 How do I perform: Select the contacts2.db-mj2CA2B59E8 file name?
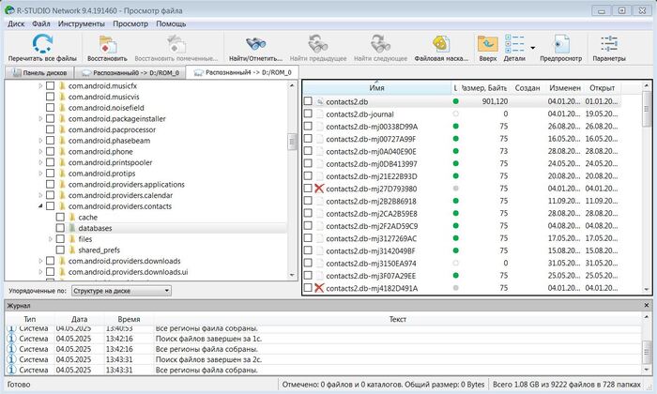click(372, 213)
